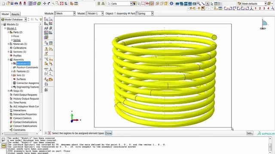275x154 pixels.
Task: Apply custom view number 2
Action: (x=260, y=8)
